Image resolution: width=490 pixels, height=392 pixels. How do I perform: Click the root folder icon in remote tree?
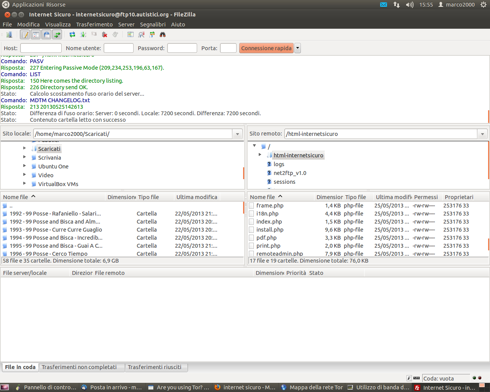pos(263,147)
